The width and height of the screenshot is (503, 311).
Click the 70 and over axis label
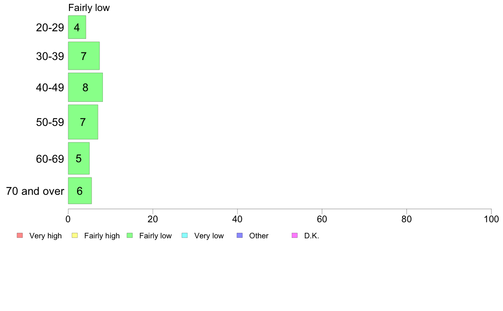[35, 191]
